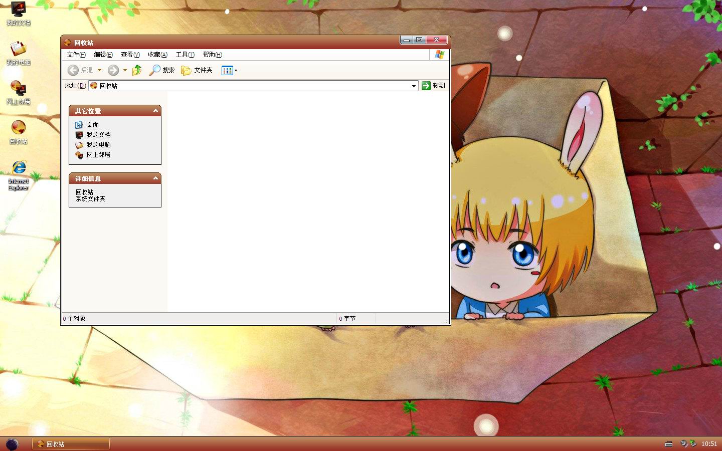Open the 编辑(E) menu
Viewport: 722px width, 451px height.
(103, 55)
